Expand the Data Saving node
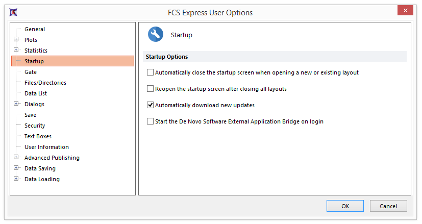This screenshot has height=224, width=422. tap(16, 168)
